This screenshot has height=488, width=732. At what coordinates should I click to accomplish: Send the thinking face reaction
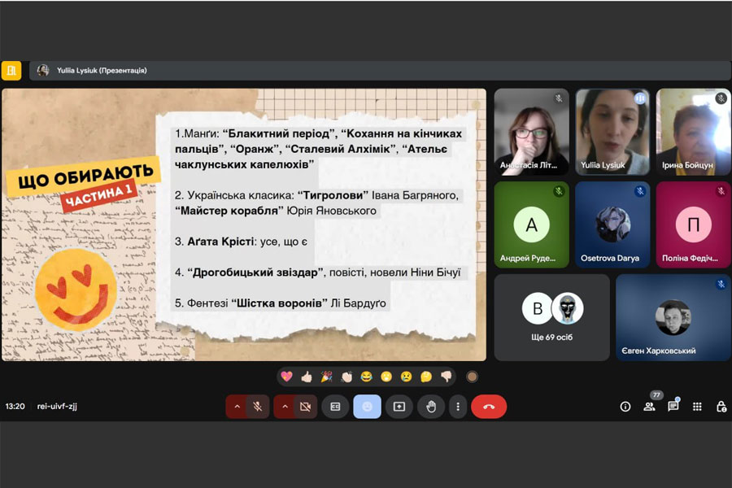click(x=426, y=377)
